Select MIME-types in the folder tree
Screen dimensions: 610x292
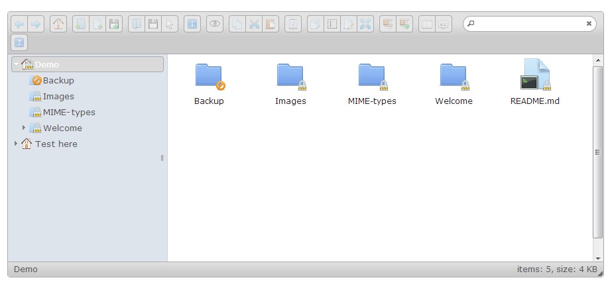coord(69,112)
